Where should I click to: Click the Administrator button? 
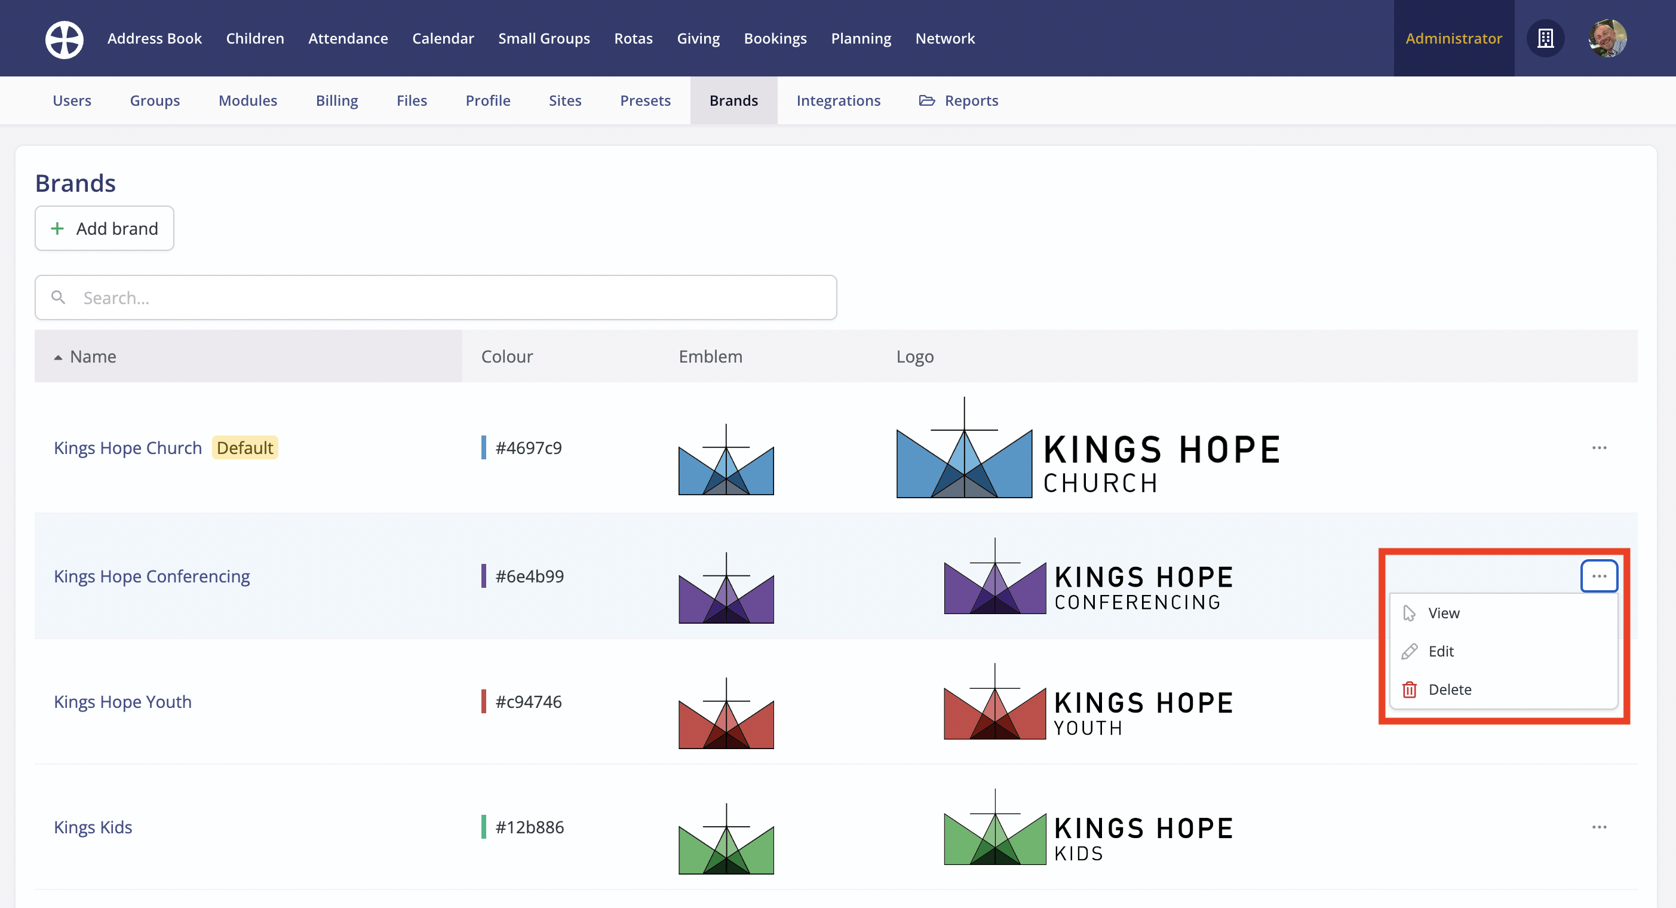[1453, 38]
